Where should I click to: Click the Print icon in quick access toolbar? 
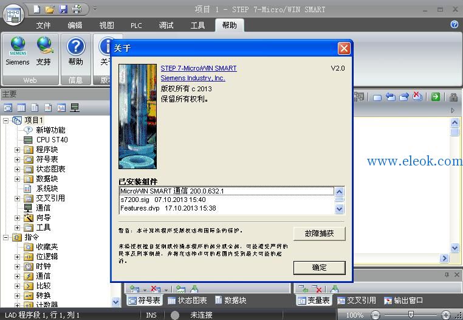click(x=77, y=10)
